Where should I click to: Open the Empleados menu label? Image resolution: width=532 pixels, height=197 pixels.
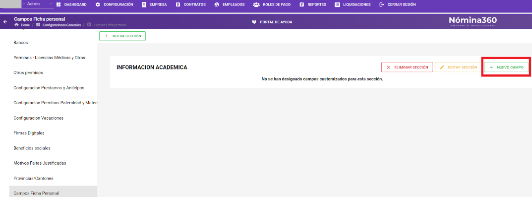234,5
